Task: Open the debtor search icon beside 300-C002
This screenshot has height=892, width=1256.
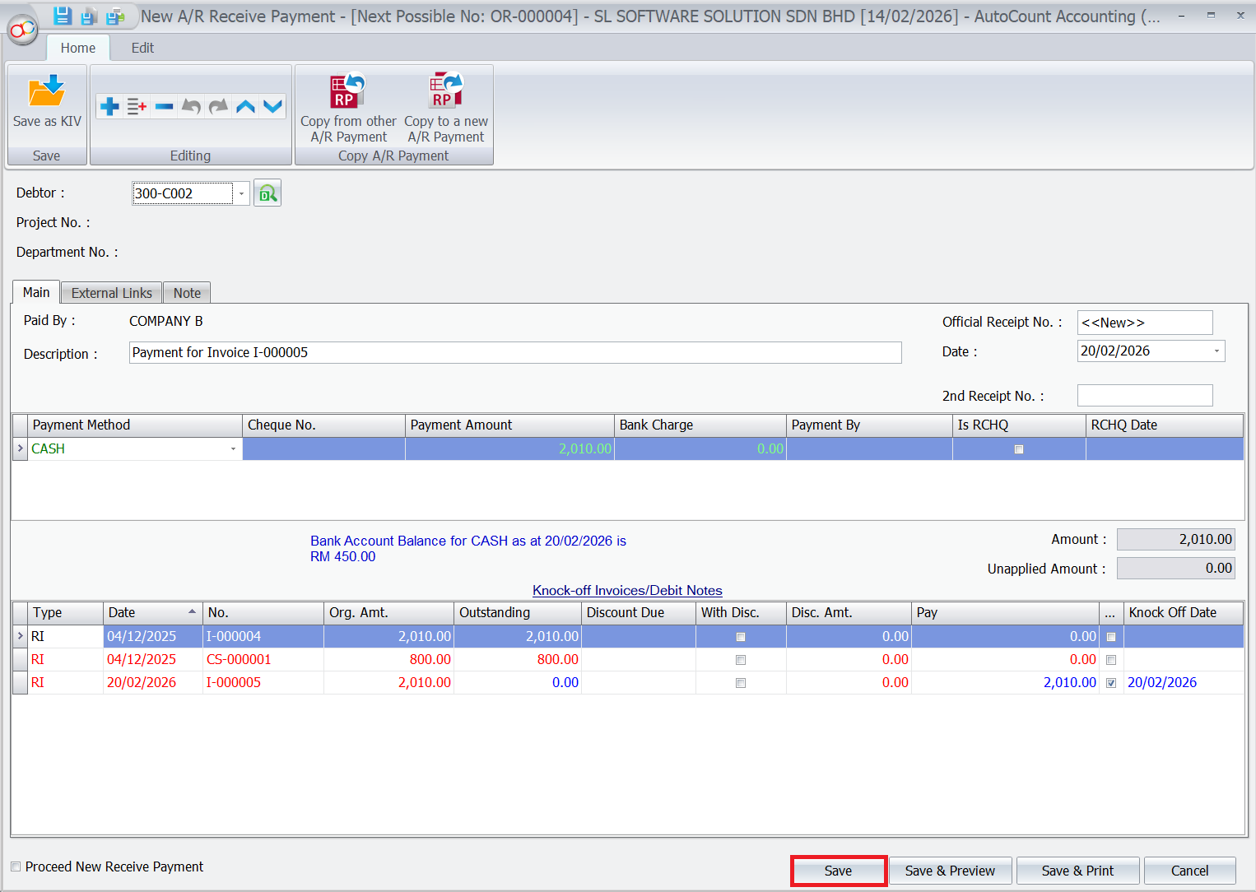Action: (x=267, y=193)
